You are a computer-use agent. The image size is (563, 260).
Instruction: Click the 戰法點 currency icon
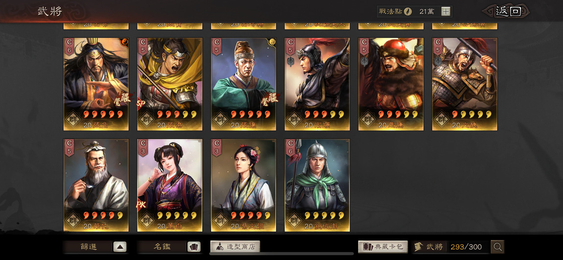point(407,11)
